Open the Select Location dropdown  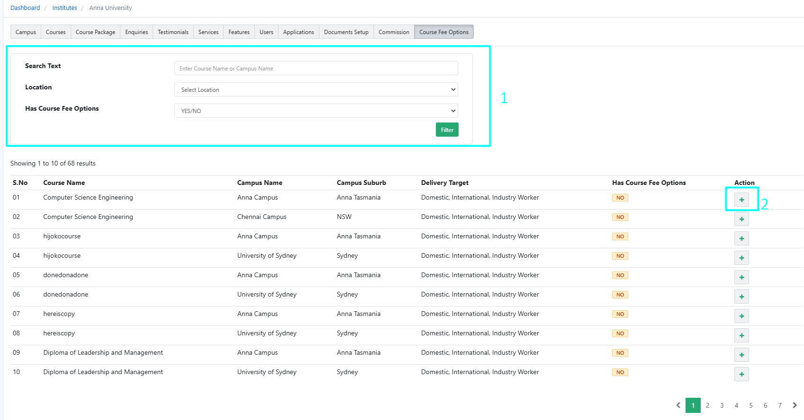click(x=316, y=90)
